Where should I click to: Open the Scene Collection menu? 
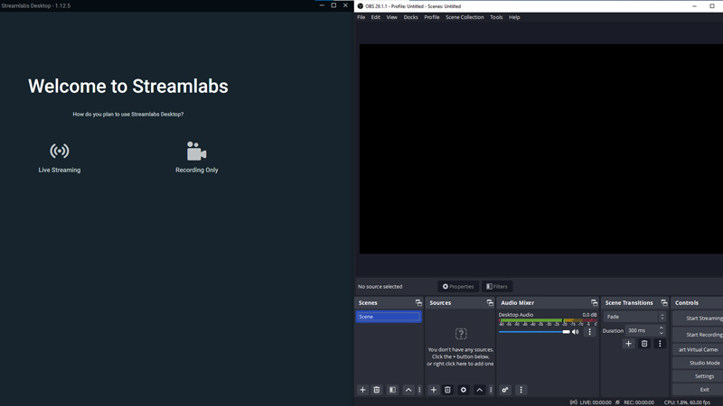point(465,17)
